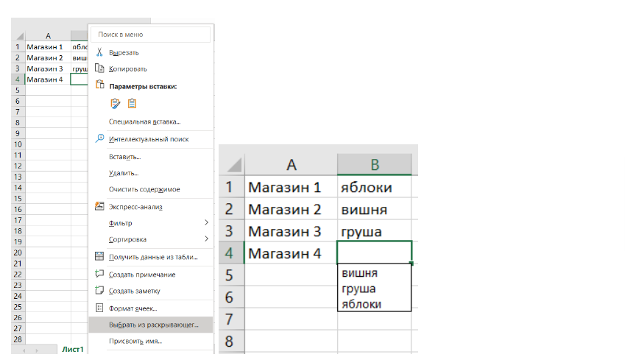Expand the Фильтр submenu arrow
This screenshot has width=625, height=357.
coord(206,222)
